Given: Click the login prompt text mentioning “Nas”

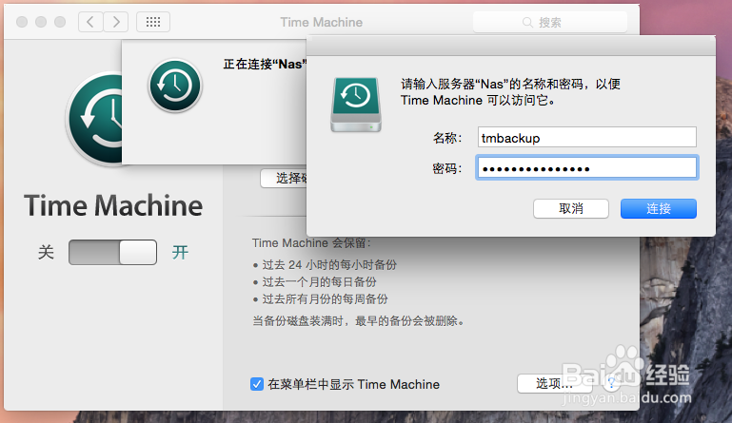Looking at the screenshot, I should click(510, 92).
